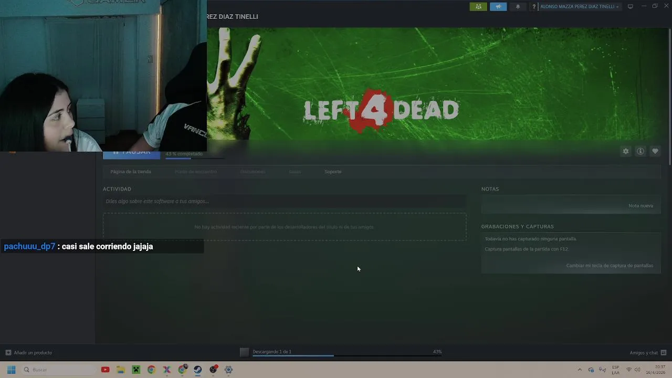
Task: Open the Punto de encuentro tab
Action: (x=195, y=172)
